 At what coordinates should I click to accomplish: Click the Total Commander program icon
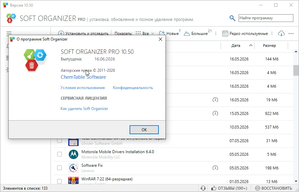pyautogui.click(x=73, y=142)
